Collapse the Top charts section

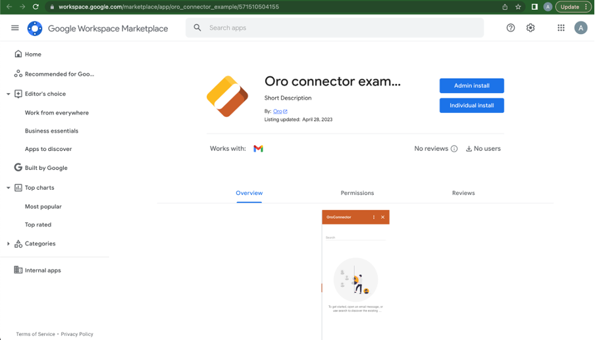(x=9, y=188)
